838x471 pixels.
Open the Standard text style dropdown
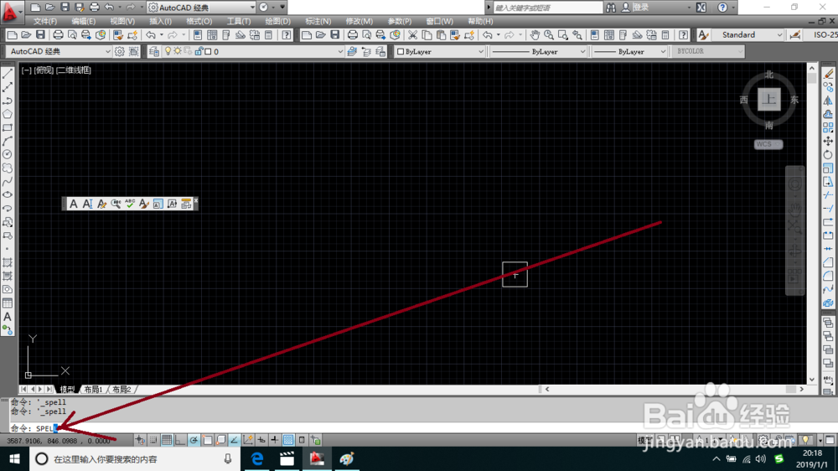point(779,34)
